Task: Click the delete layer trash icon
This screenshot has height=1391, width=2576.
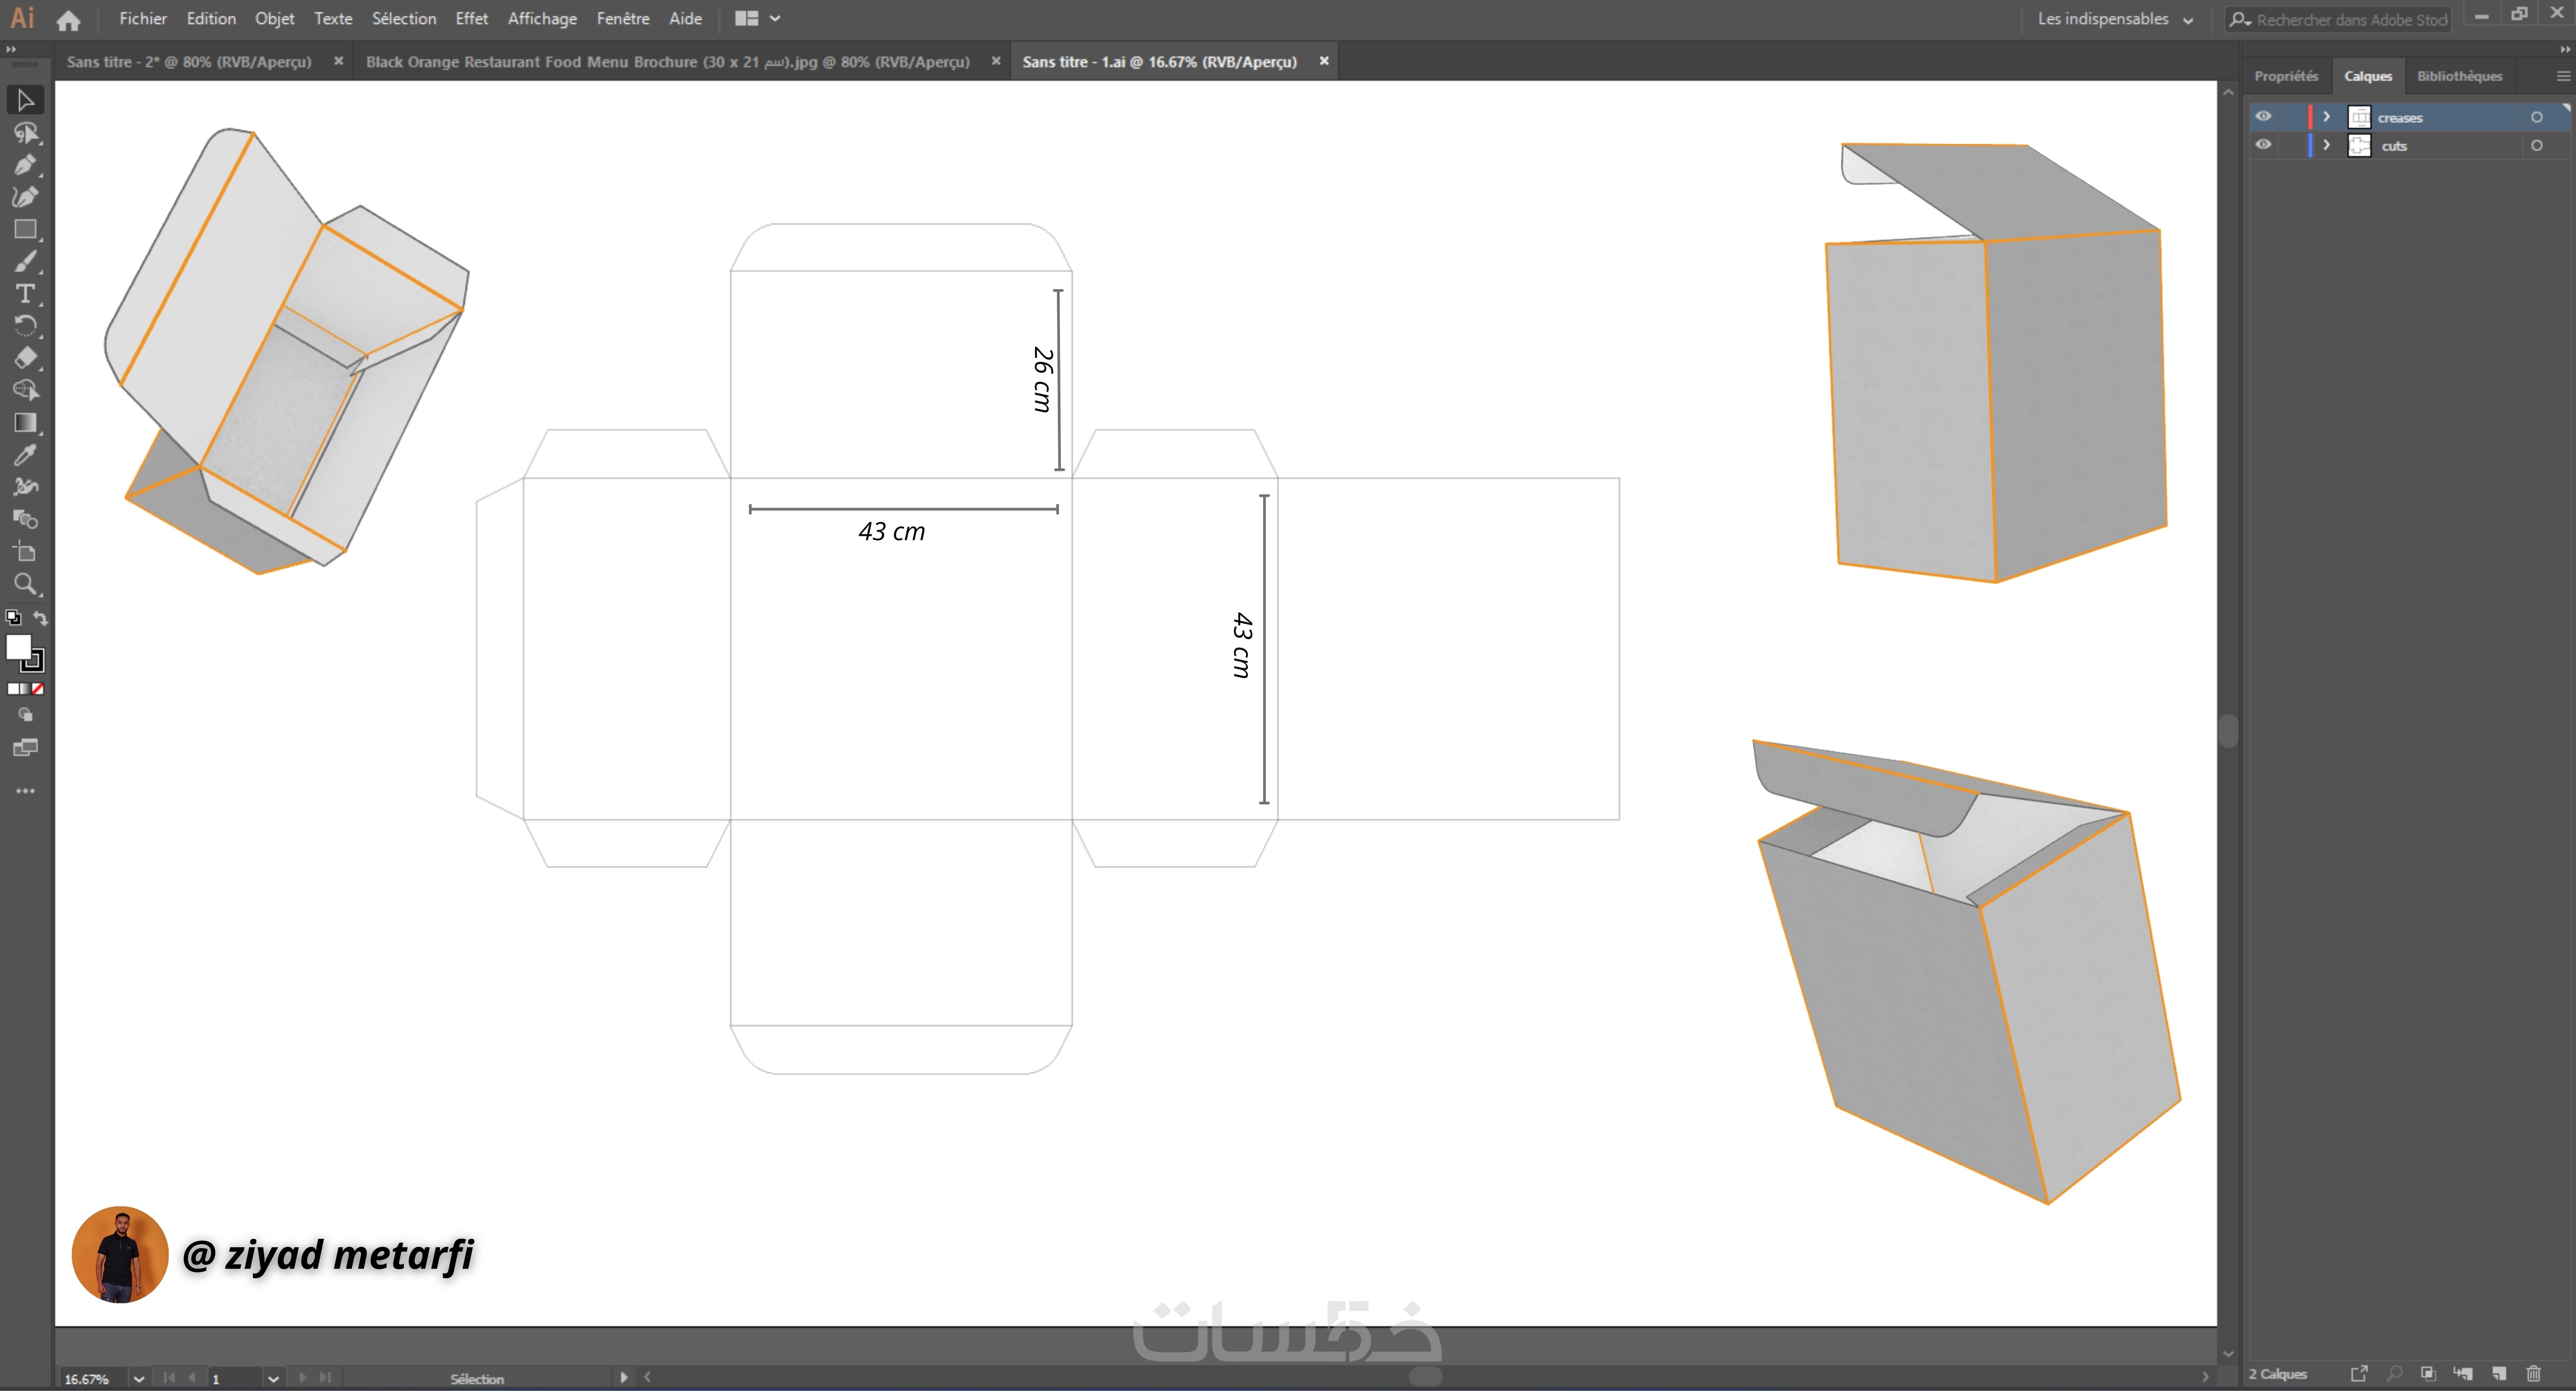Action: click(x=2533, y=1374)
